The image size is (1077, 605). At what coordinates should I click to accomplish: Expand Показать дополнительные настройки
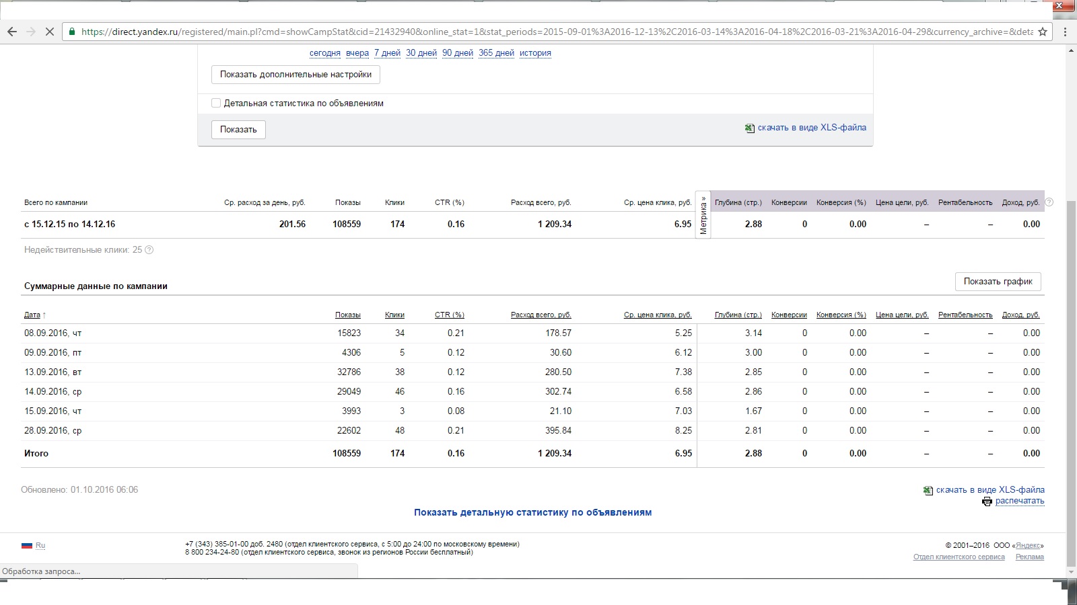pyautogui.click(x=296, y=75)
